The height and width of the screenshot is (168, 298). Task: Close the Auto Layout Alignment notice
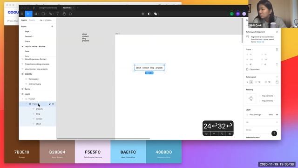click(x=277, y=32)
